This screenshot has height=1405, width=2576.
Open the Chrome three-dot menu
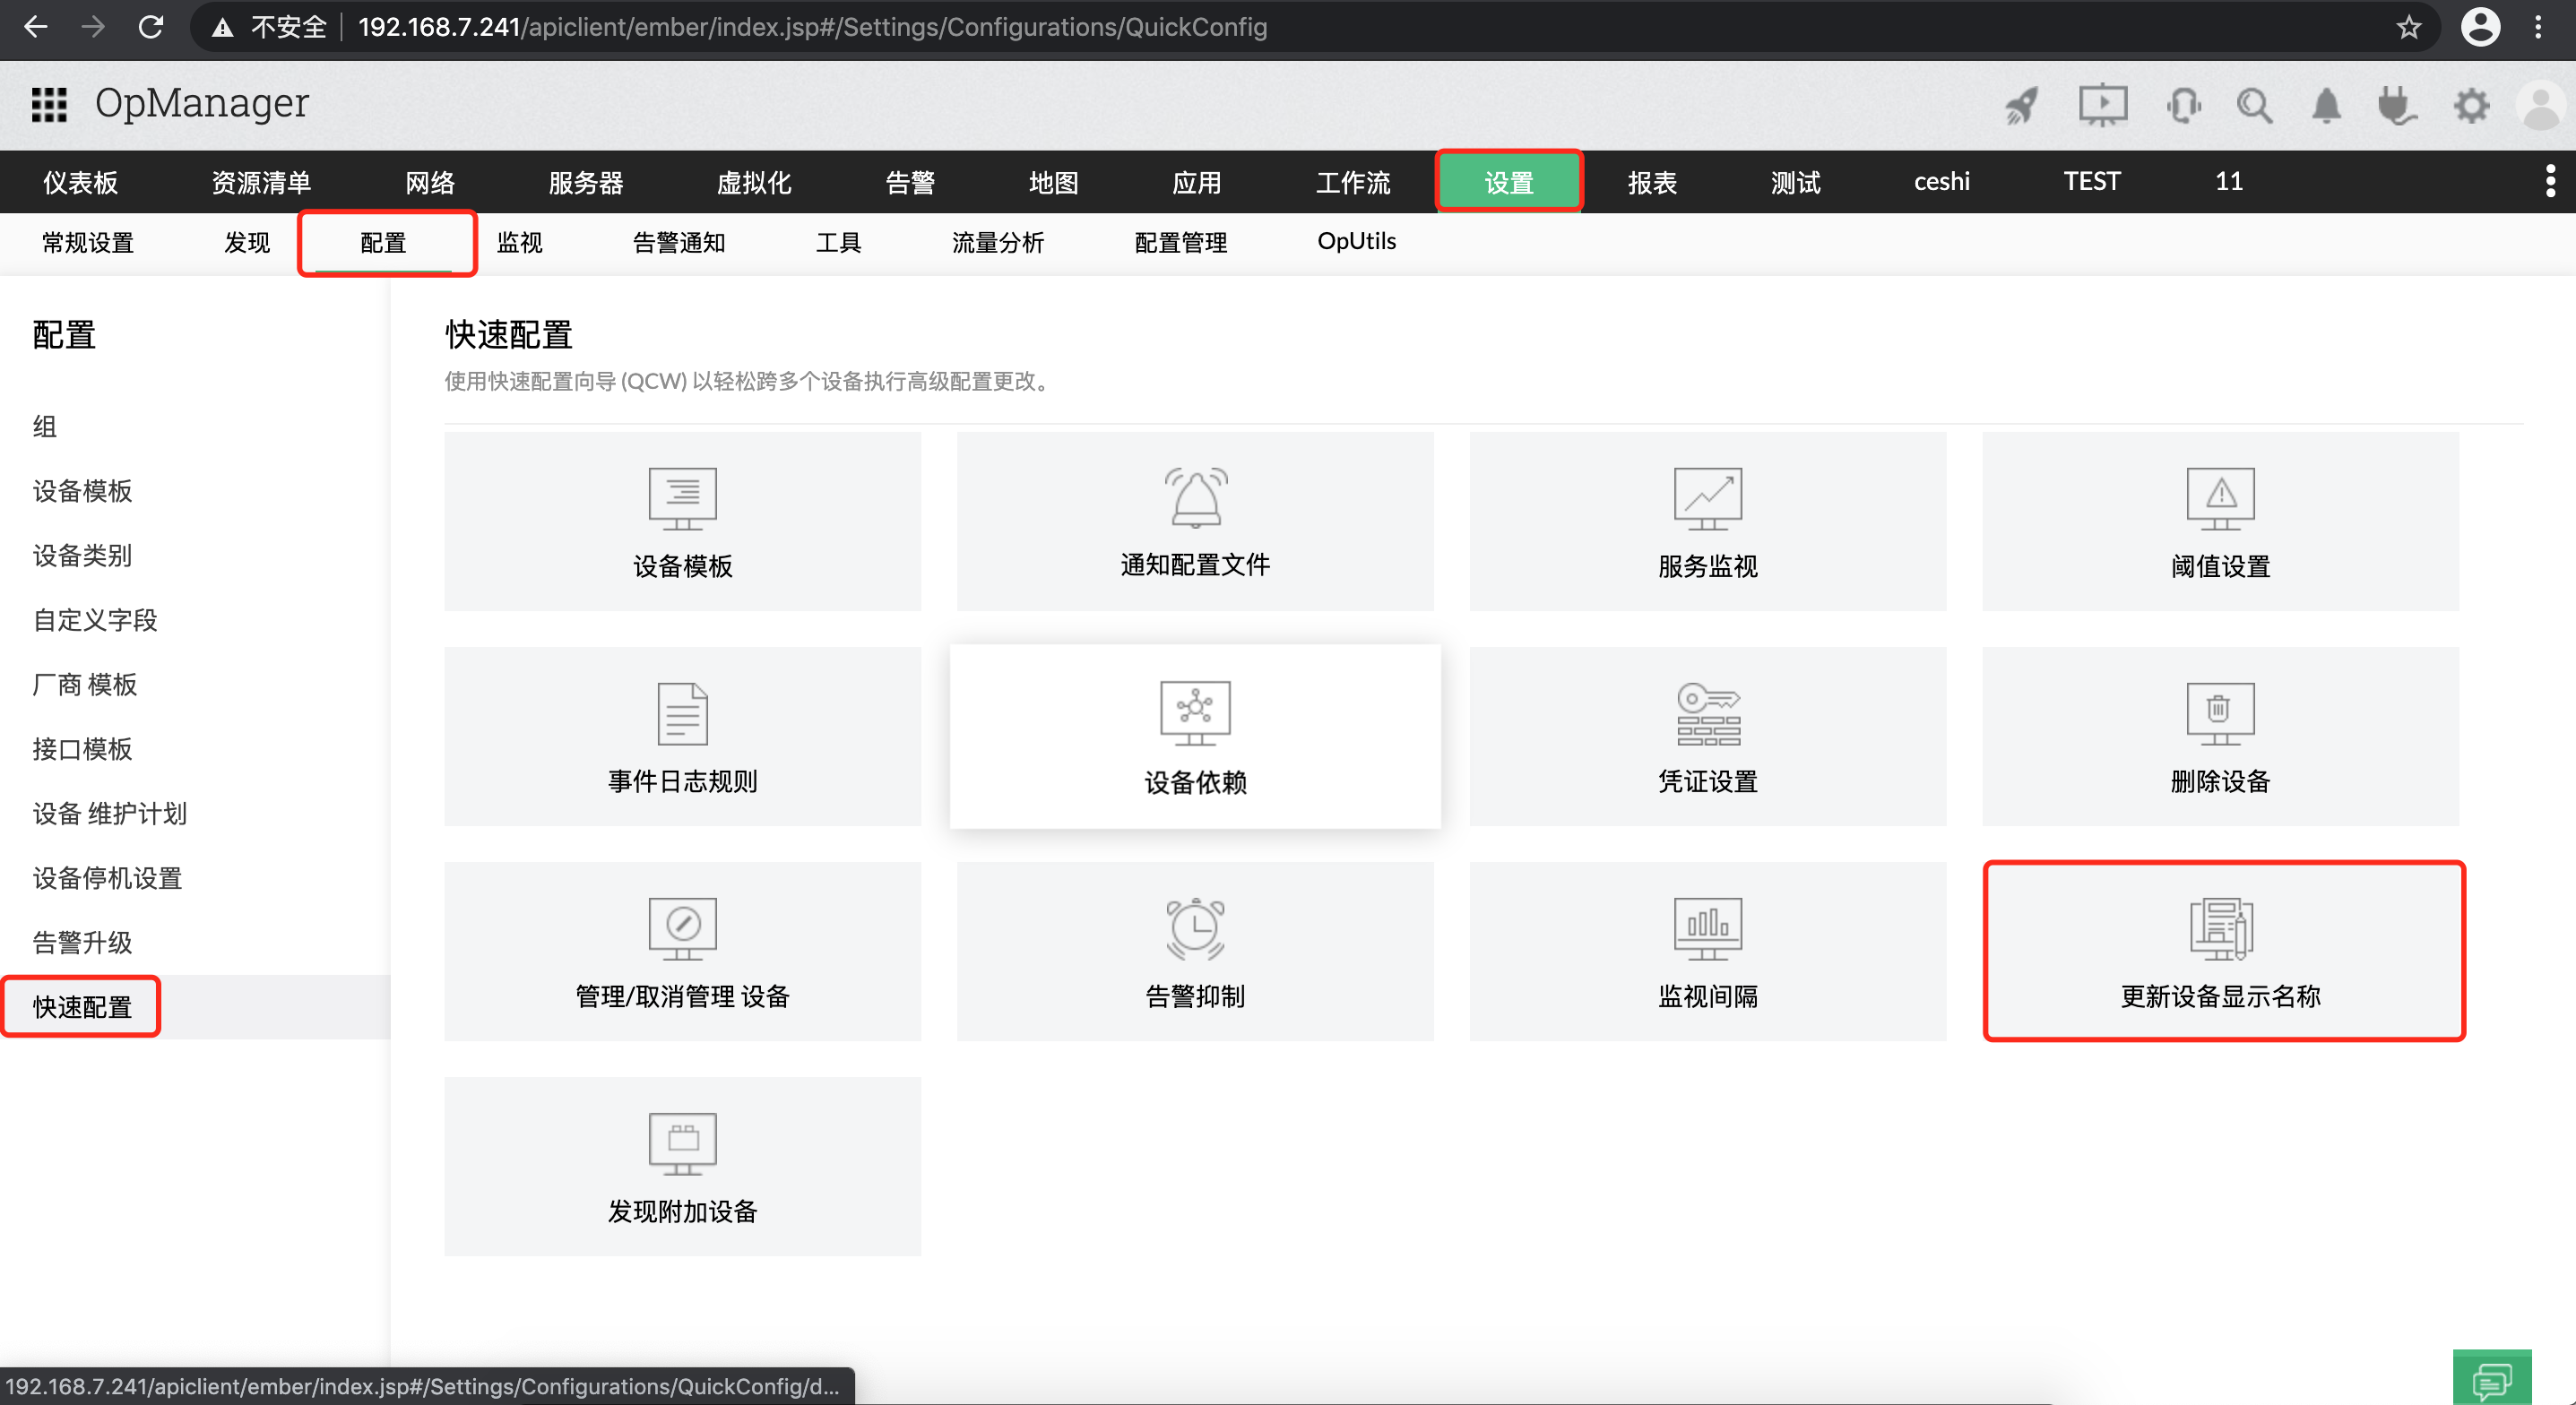[x=2538, y=27]
